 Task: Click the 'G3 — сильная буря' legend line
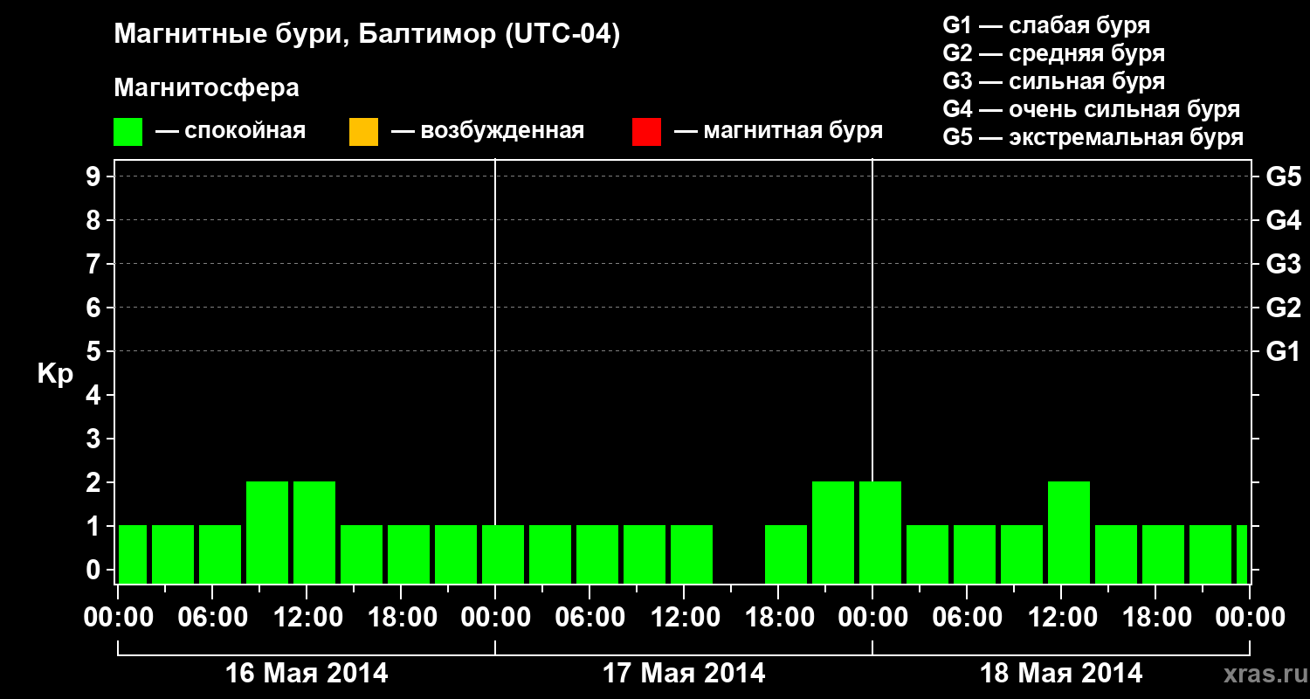(1054, 81)
